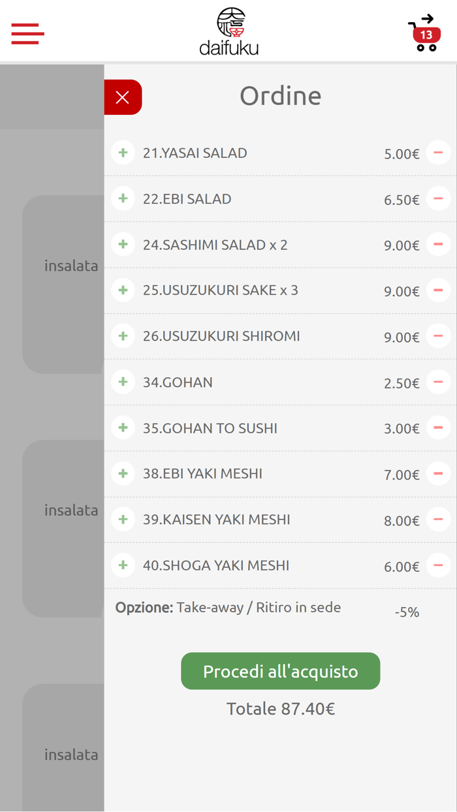Viewport: 457px width, 812px height.
Task: Remove one 22.EBI SALAD
Action: (438, 198)
